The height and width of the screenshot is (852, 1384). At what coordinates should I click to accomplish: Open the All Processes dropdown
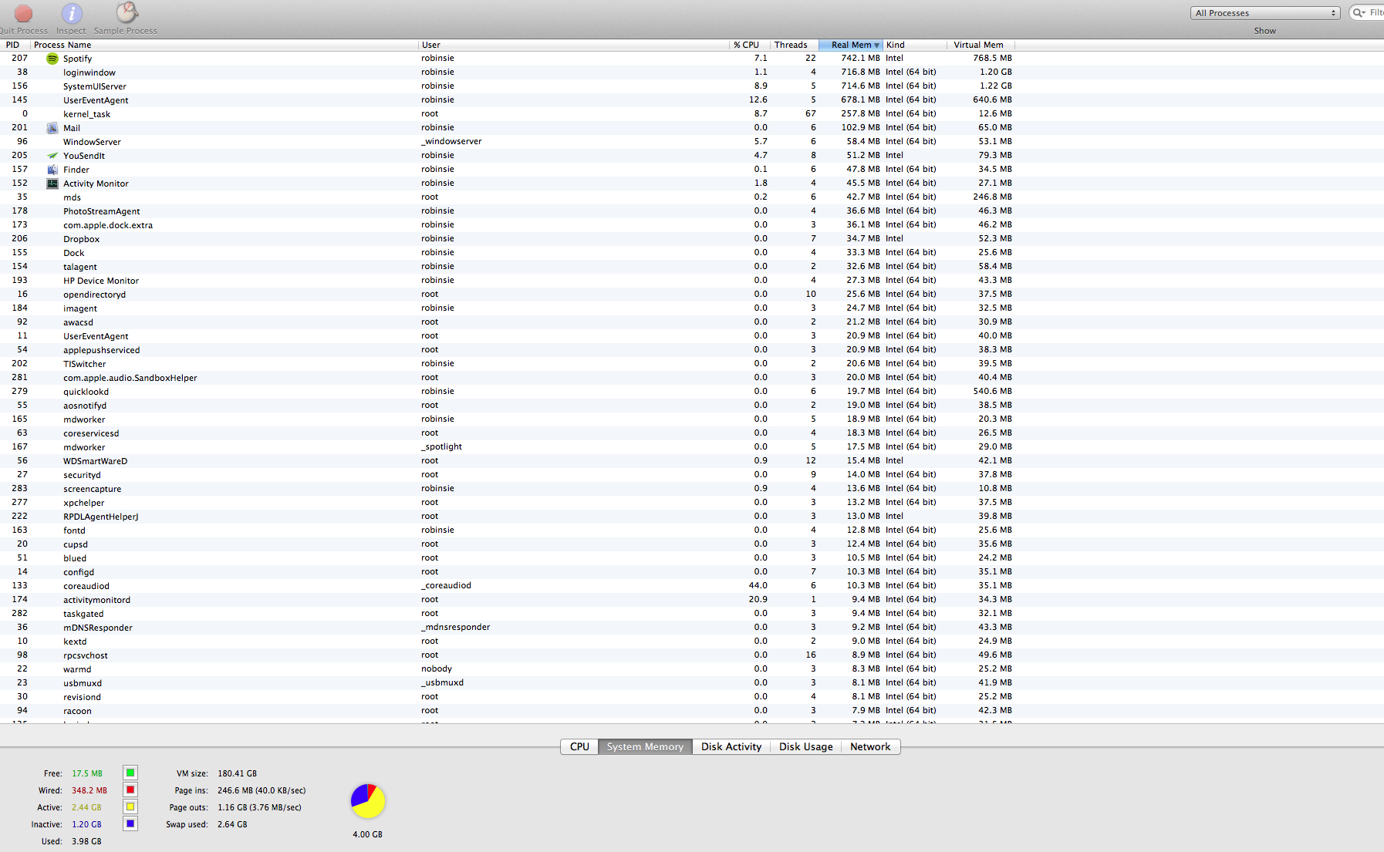(x=1265, y=13)
